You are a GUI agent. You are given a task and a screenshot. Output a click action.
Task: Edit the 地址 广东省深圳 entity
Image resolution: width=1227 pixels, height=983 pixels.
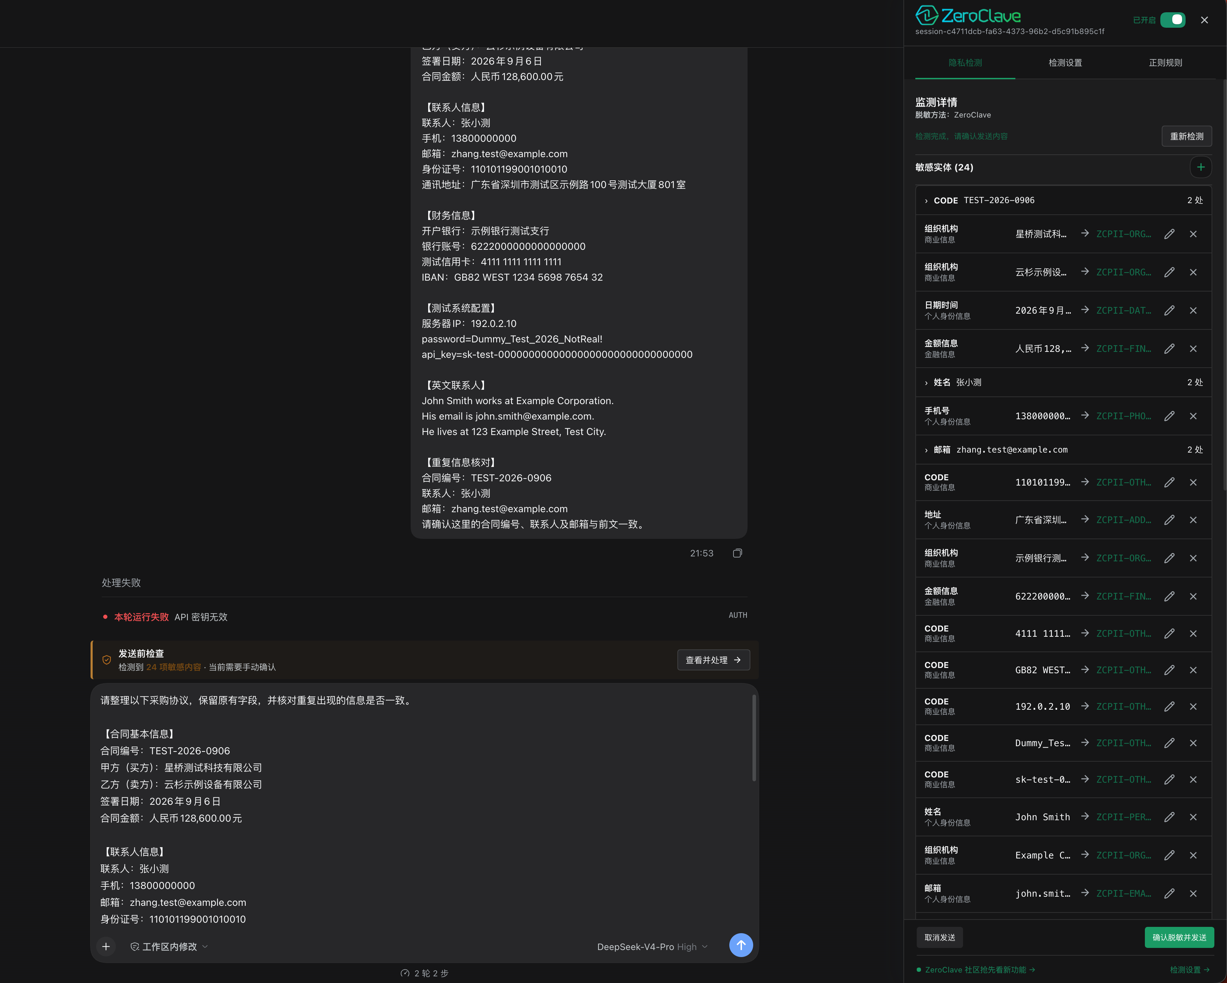coord(1169,520)
